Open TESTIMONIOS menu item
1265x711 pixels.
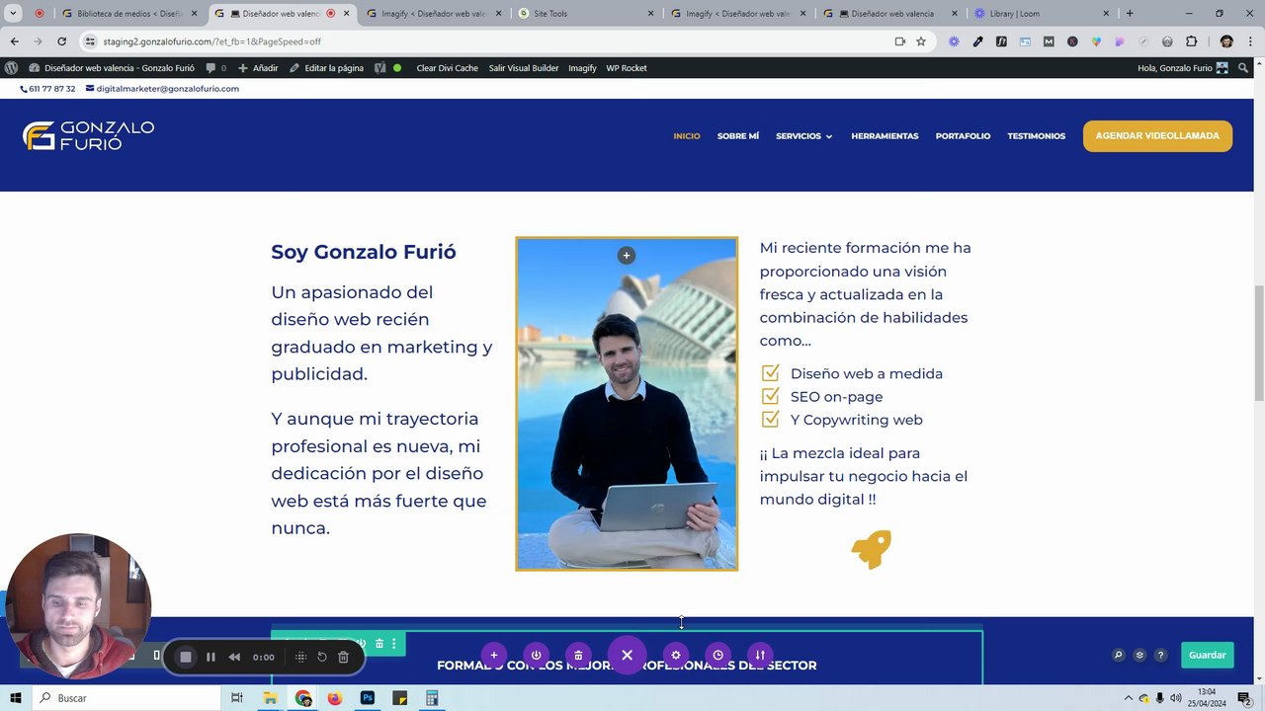(1036, 136)
